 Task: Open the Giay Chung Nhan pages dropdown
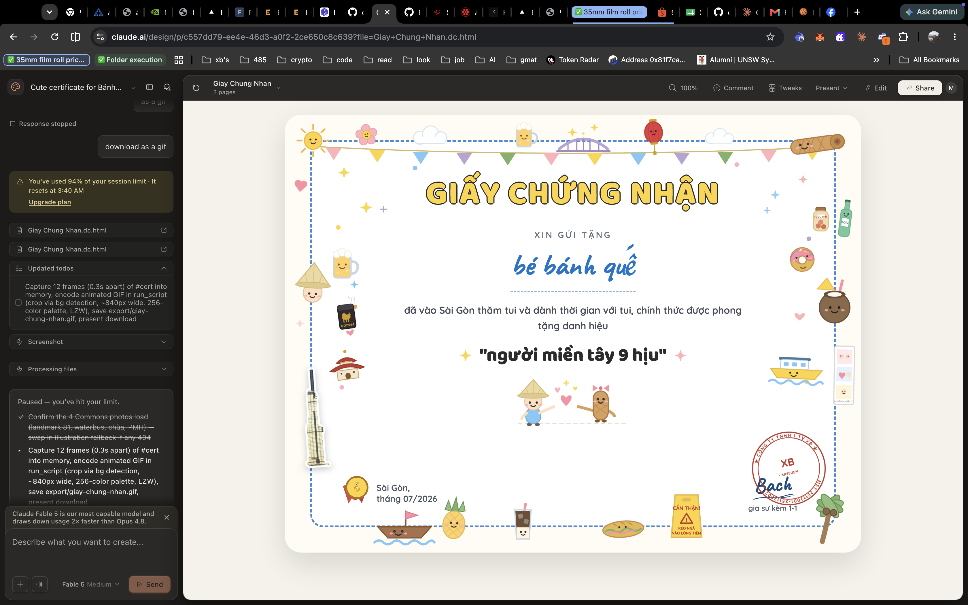click(x=247, y=87)
